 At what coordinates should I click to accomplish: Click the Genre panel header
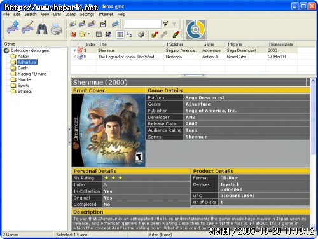(35, 44)
